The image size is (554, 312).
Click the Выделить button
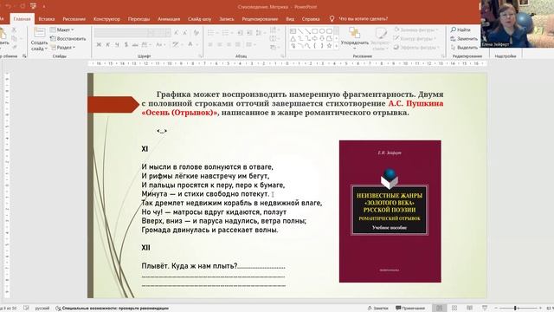(x=464, y=48)
